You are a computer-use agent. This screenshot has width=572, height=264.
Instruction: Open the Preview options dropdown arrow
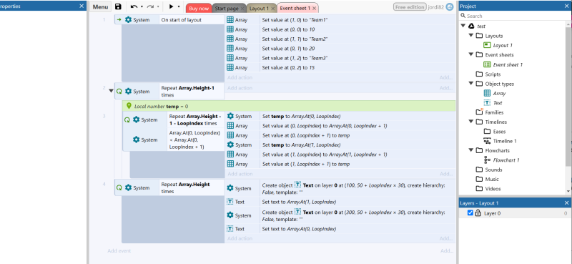pos(179,6)
